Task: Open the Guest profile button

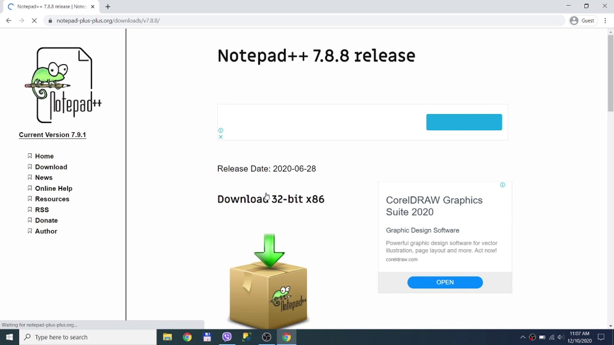Action: coord(582,21)
